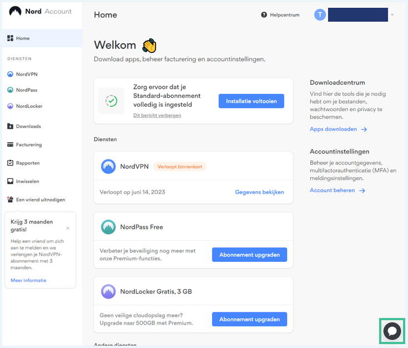408x348 pixels.
Task: Click the 'Krijg 3 maanden gratis!' heading
Action: (32, 226)
